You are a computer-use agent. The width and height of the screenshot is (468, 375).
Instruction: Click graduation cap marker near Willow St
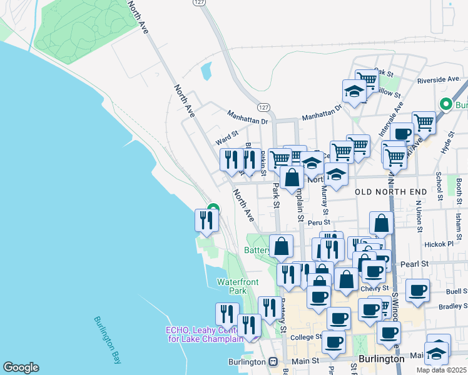coord(354,91)
